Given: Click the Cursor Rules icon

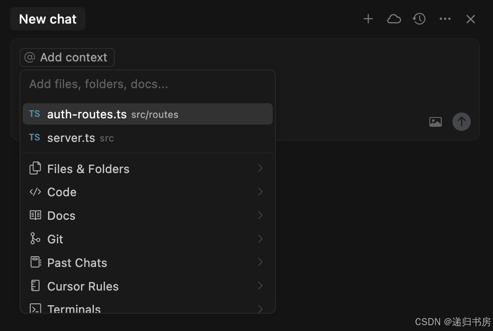Looking at the screenshot, I should 35,286.
